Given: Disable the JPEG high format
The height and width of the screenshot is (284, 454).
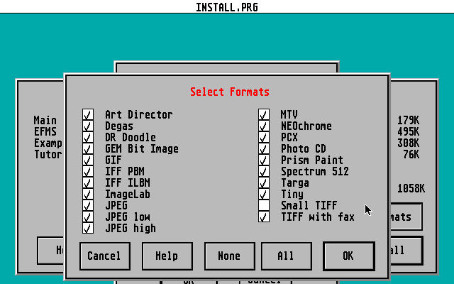Looking at the screenshot, I should tap(88, 228).
